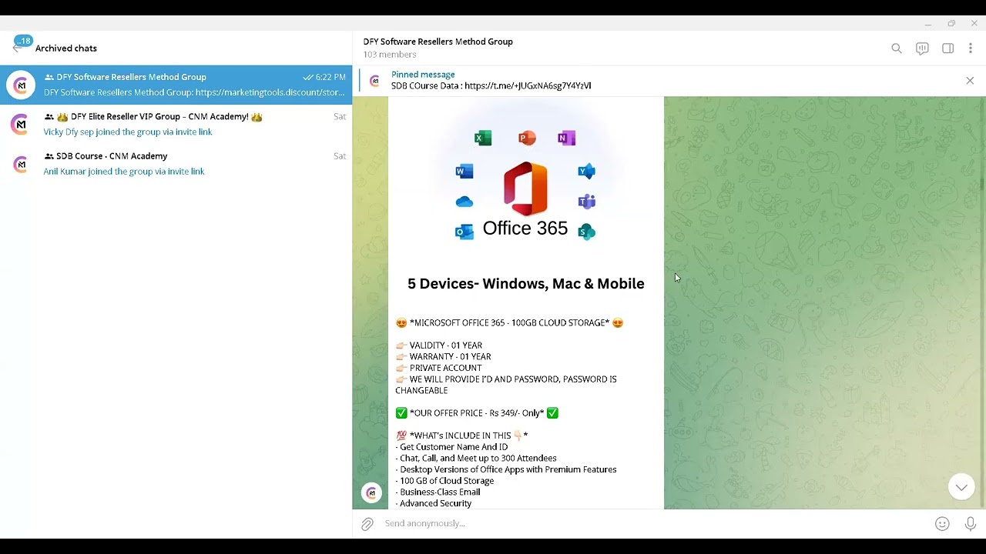Go back from Archived chats

coord(17,48)
